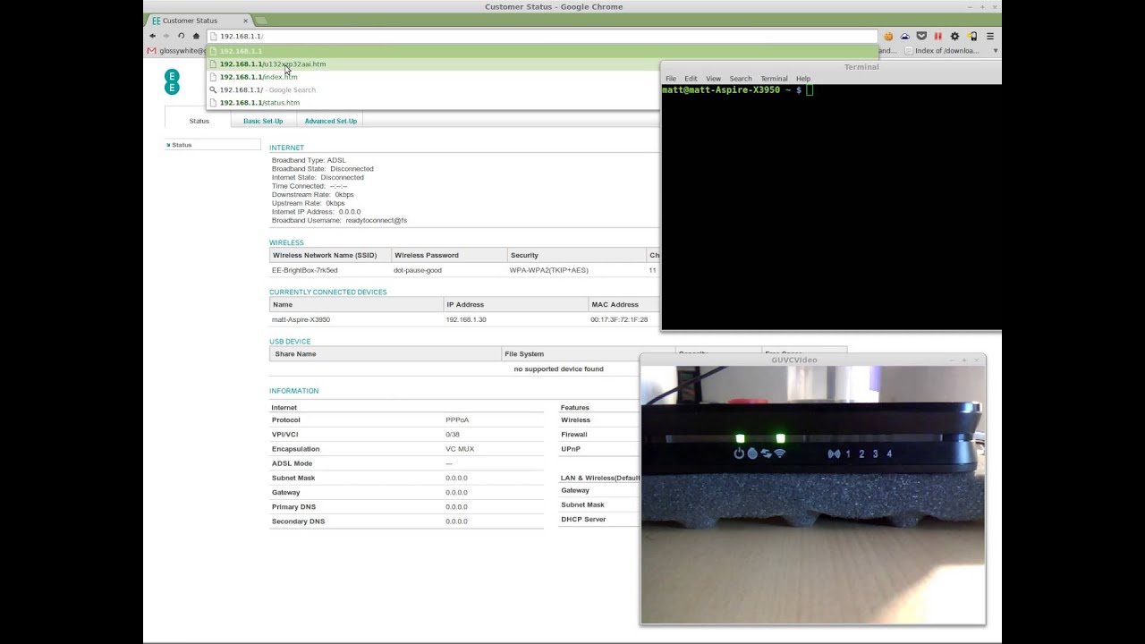Click the gear extension icon in Chrome toolbar
1145x644 pixels.
[954, 37]
